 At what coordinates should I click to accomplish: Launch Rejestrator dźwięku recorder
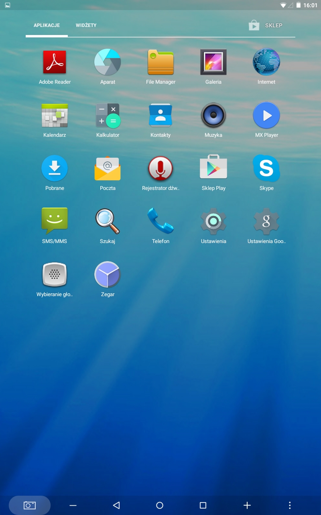click(160, 173)
